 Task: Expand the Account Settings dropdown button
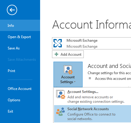click(68, 74)
